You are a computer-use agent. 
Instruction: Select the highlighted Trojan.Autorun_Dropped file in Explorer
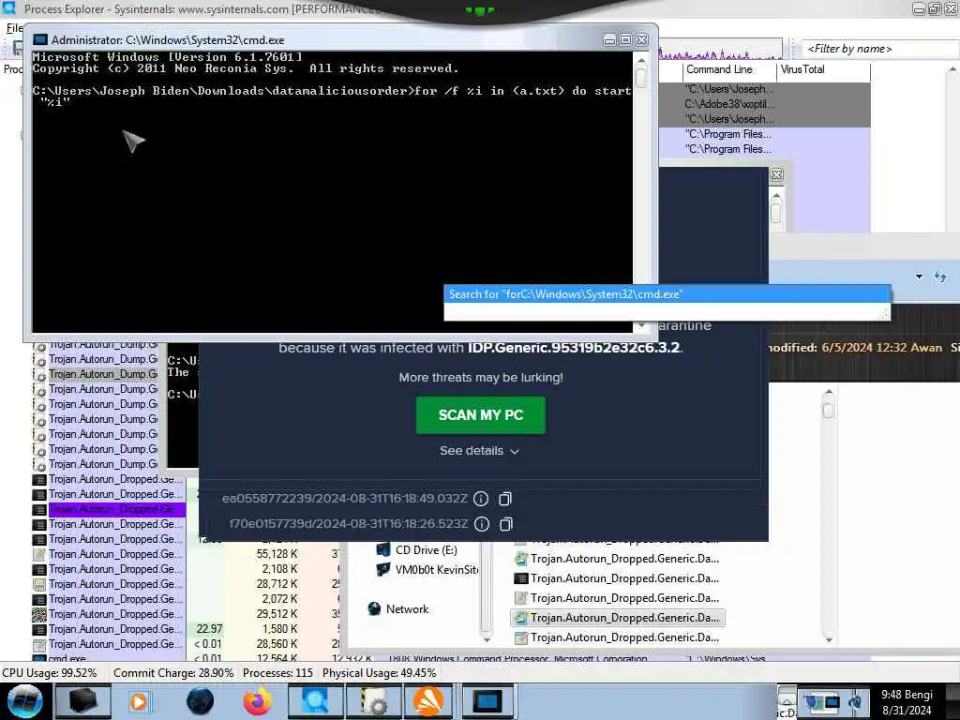point(617,618)
